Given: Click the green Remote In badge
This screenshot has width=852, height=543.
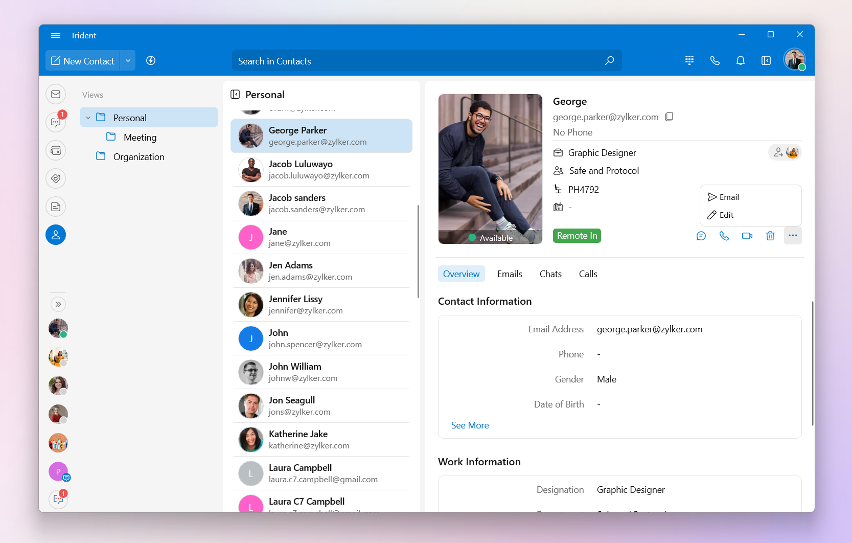Looking at the screenshot, I should [x=577, y=236].
